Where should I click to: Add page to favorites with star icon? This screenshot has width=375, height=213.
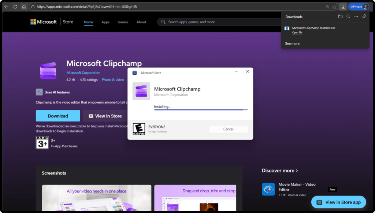(x=334, y=6)
